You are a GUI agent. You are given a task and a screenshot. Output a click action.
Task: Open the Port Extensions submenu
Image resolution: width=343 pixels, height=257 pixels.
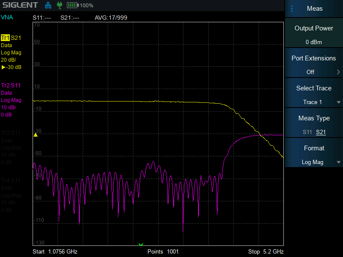point(314,63)
